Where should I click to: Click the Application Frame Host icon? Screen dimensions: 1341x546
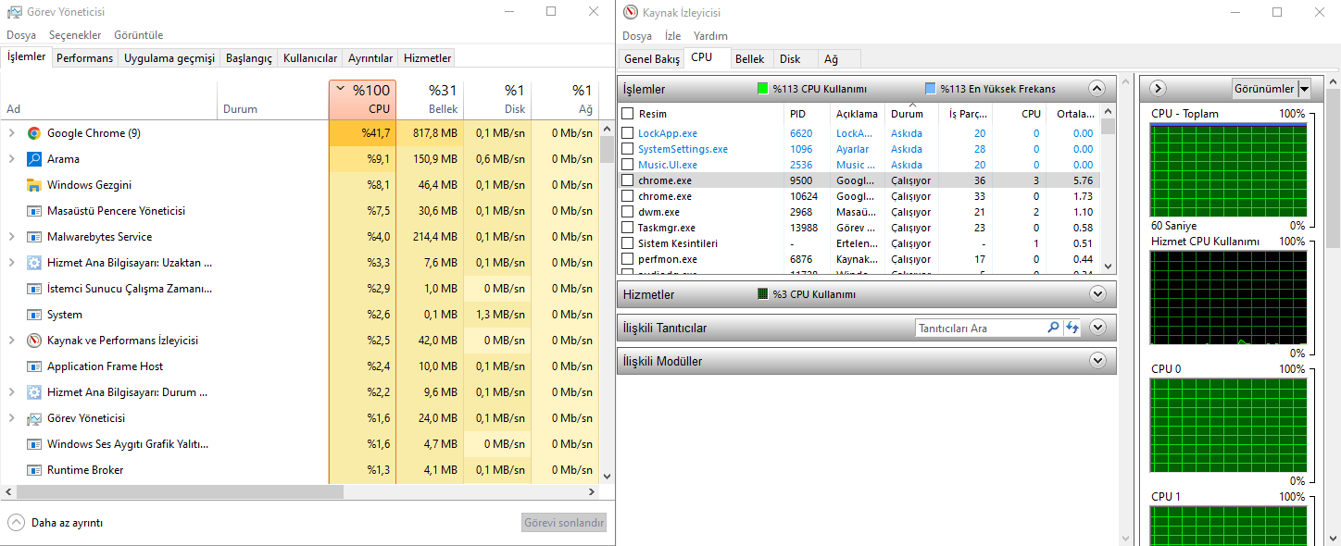(34, 366)
